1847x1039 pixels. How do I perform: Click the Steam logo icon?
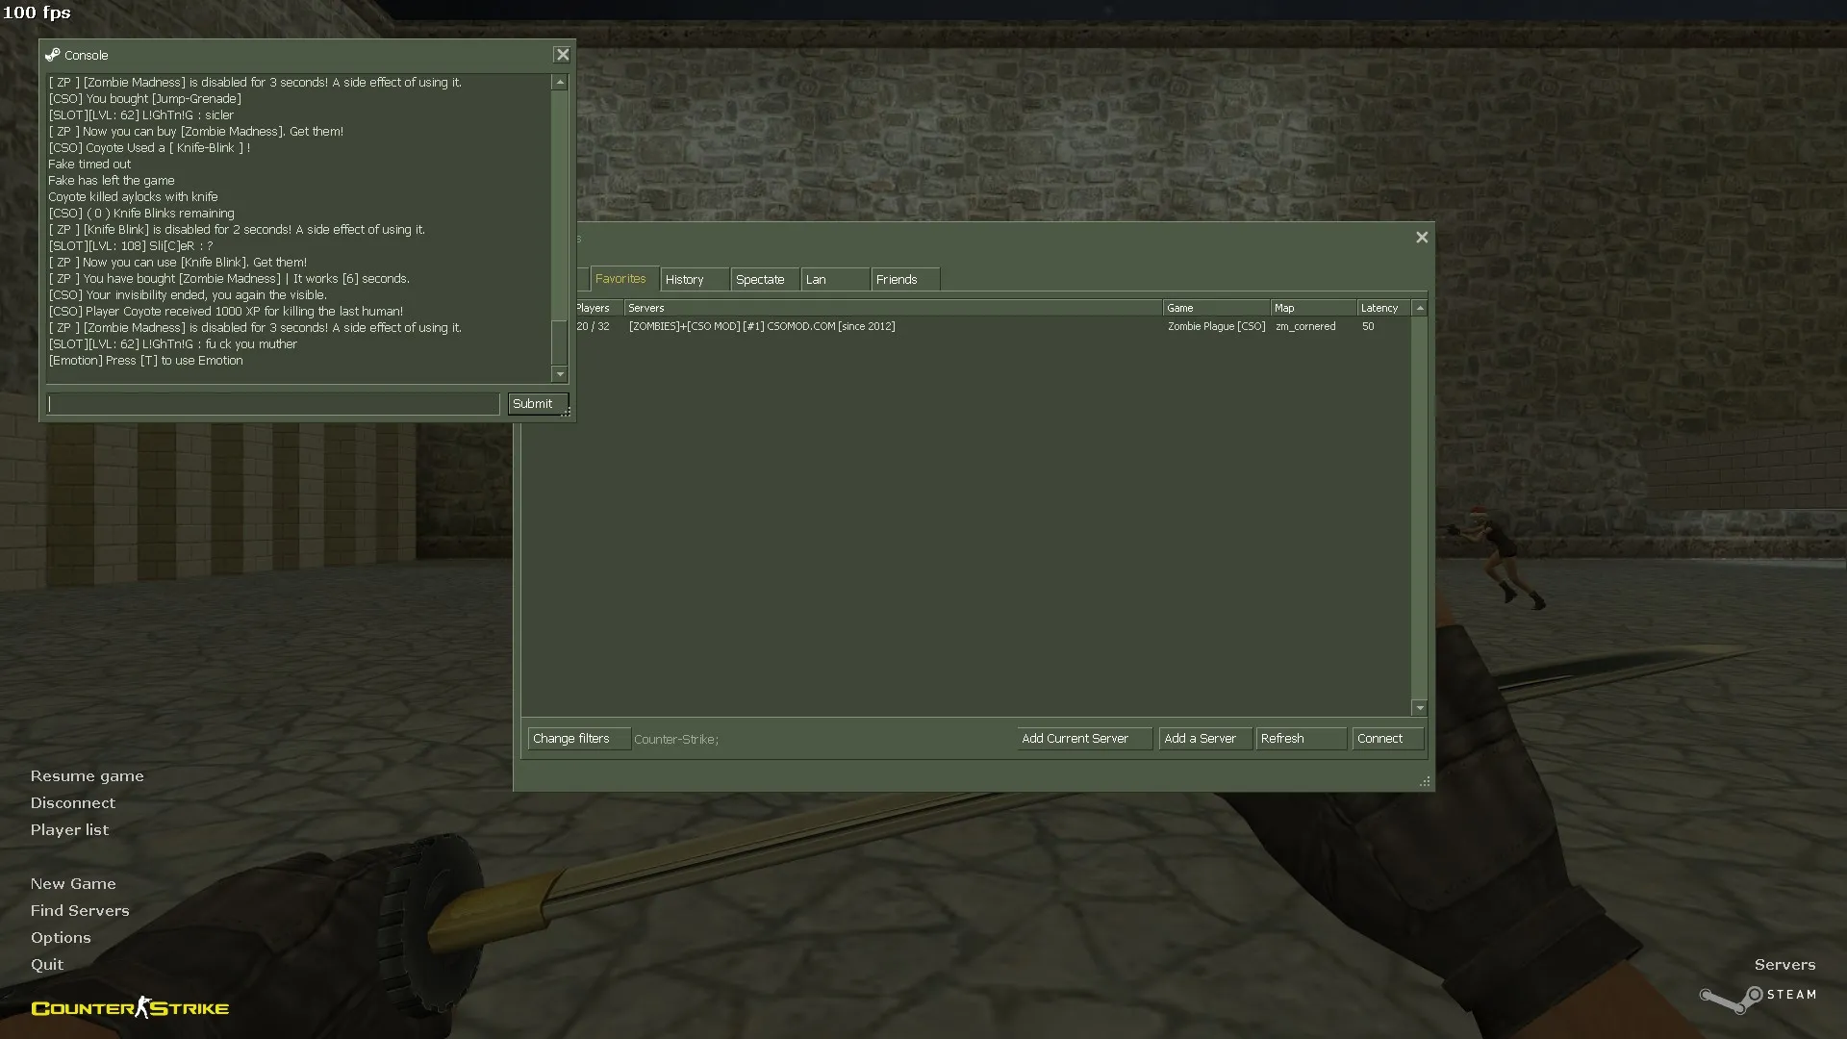point(1731,999)
